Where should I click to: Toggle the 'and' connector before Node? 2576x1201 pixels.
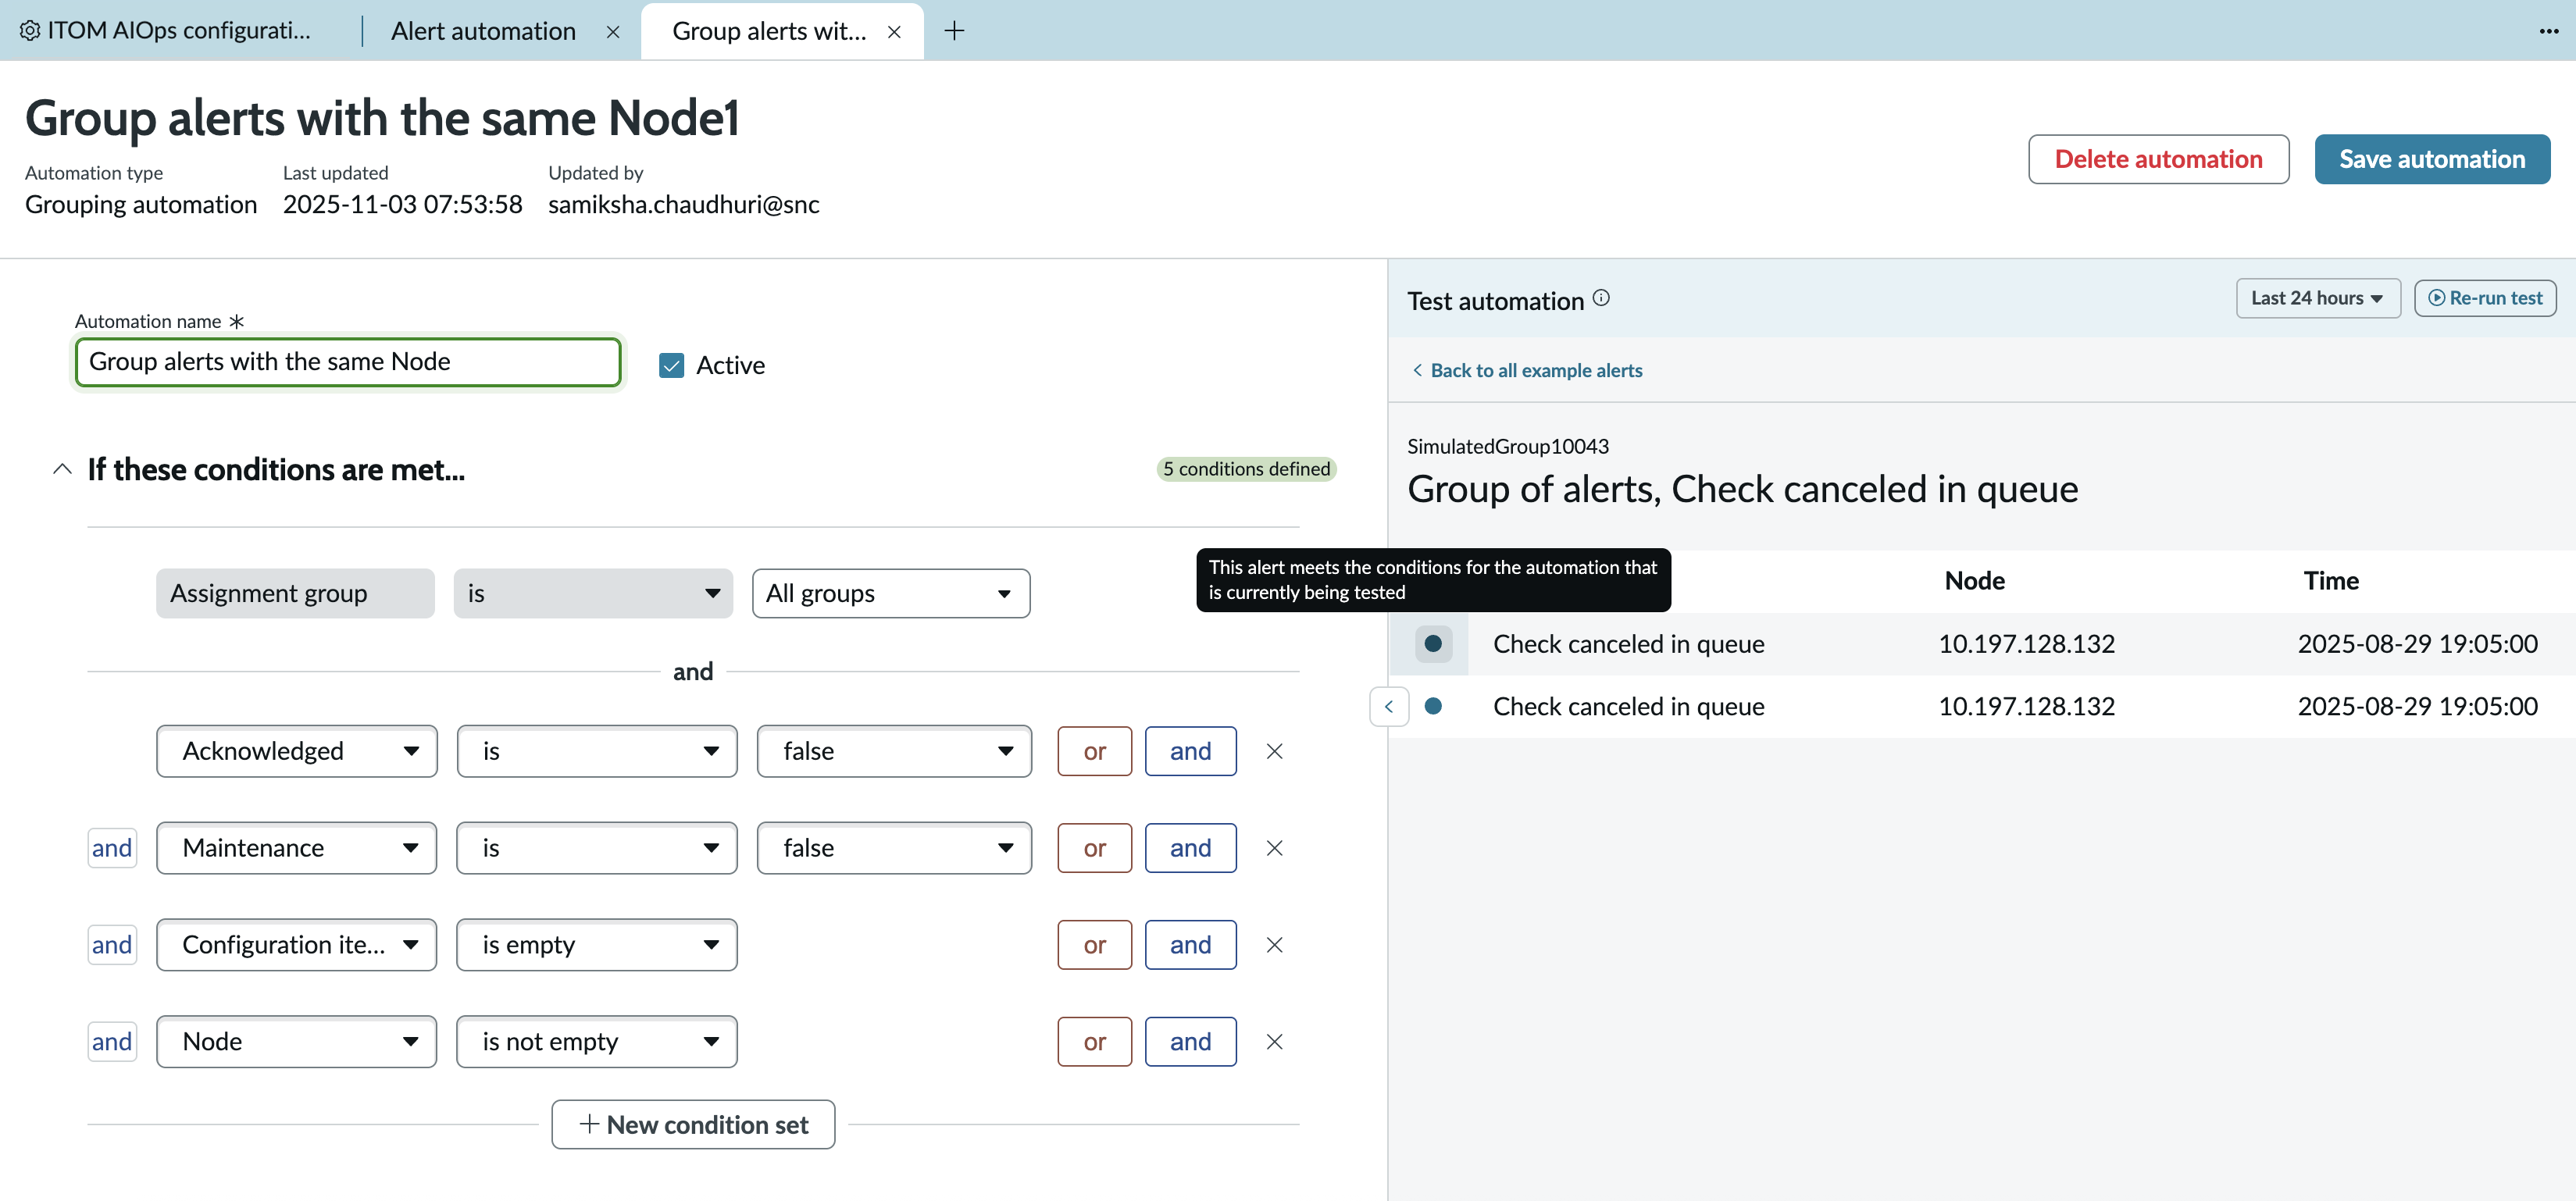point(112,1042)
